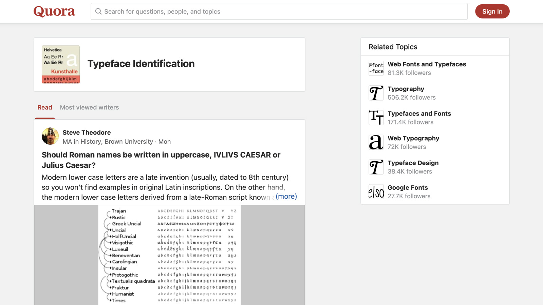The image size is (543, 305).
Task: Open Web Fonts and Typefaces link
Action: [427, 64]
